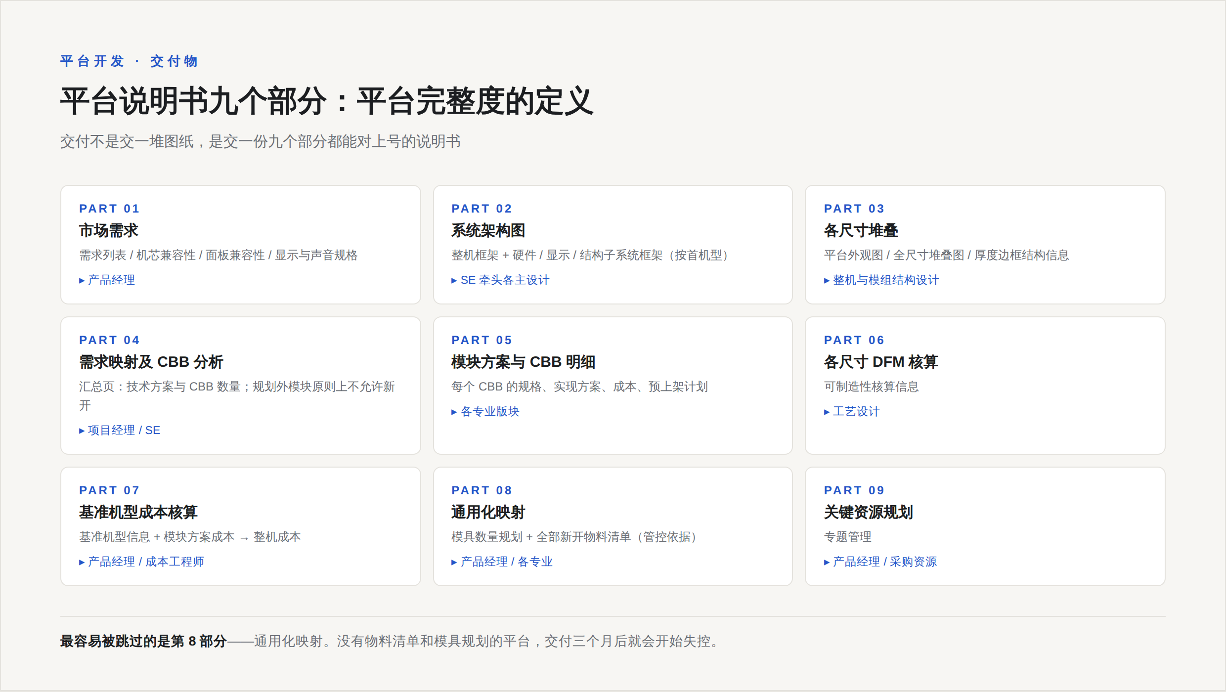Image resolution: width=1226 pixels, height=692 pixels.
Task: Click the bold footer text 最容易被跳过的是第 8 部分
Action: click(143, 641)
